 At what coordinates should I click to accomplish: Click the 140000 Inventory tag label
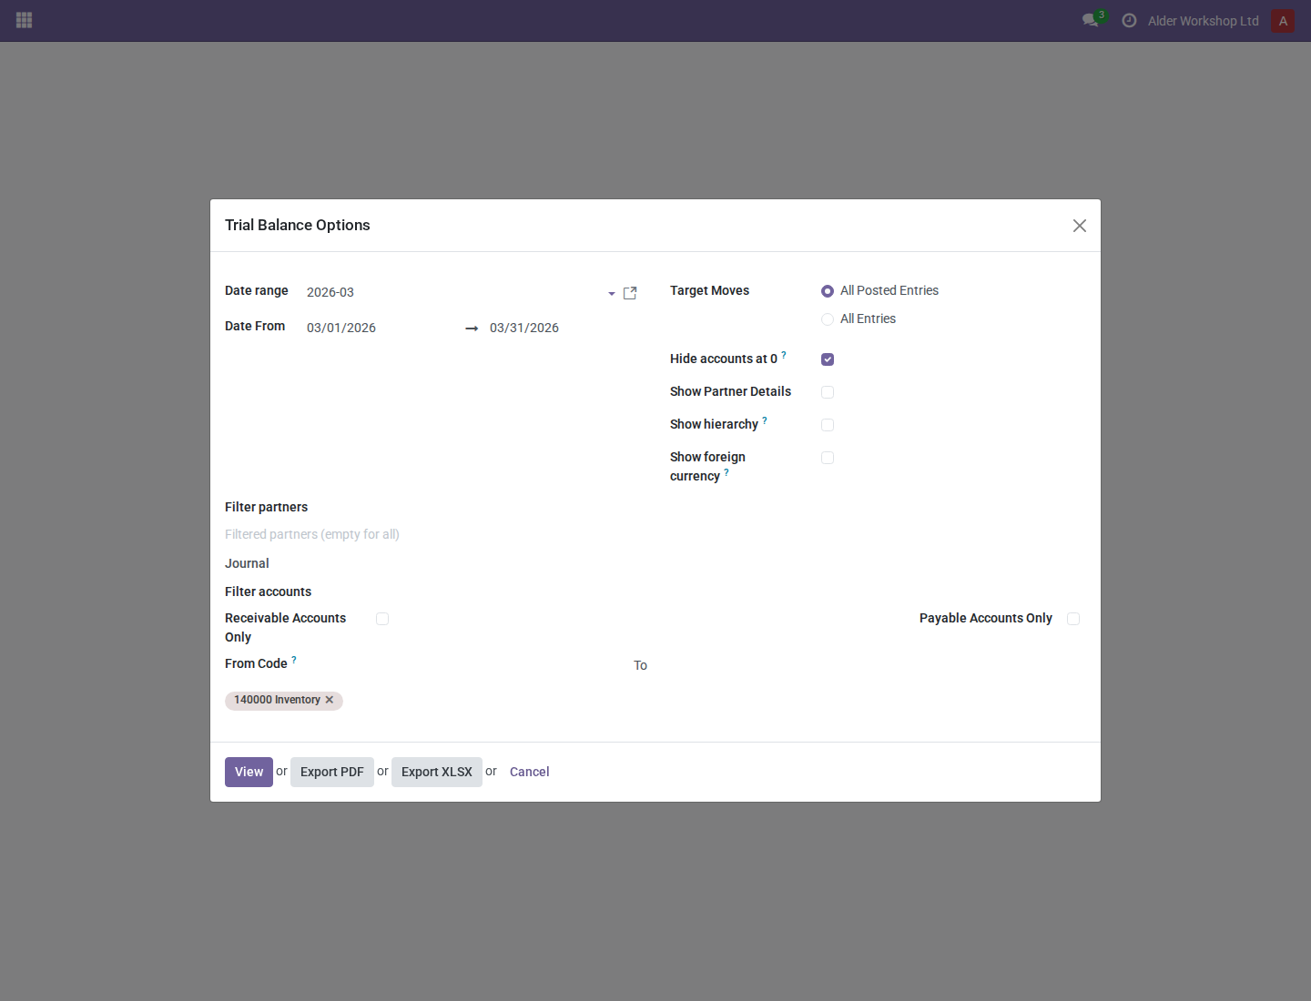pyautogui.click(x=277, y=700)
